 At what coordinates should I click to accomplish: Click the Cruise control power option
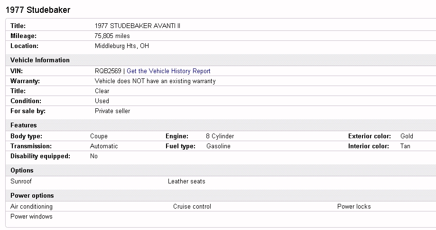click(192, 207)
